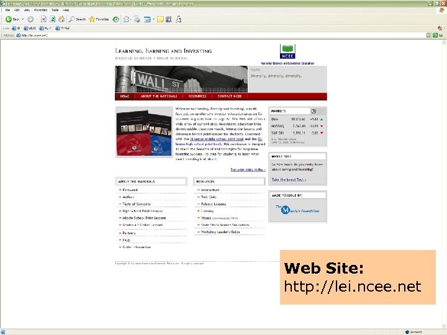The height and width of the screenshot is (335, 447).
Task: Expand the Edit button dropdown arrow
Action: (x=153, y=19)
